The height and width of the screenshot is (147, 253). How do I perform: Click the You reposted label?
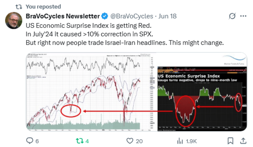click(x=43, y=7)
